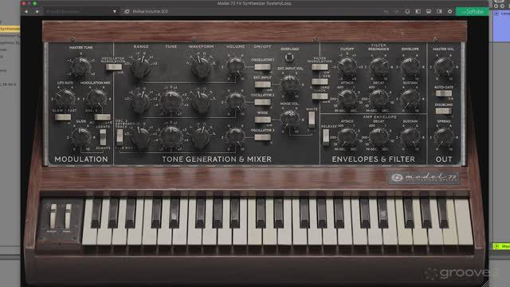Click the Master Vol knob
This screenshot has width=510, height=287.
(444, 67)
